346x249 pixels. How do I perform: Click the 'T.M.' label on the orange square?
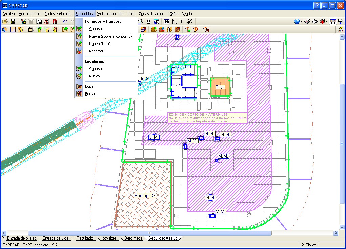(x=220, y=87)
